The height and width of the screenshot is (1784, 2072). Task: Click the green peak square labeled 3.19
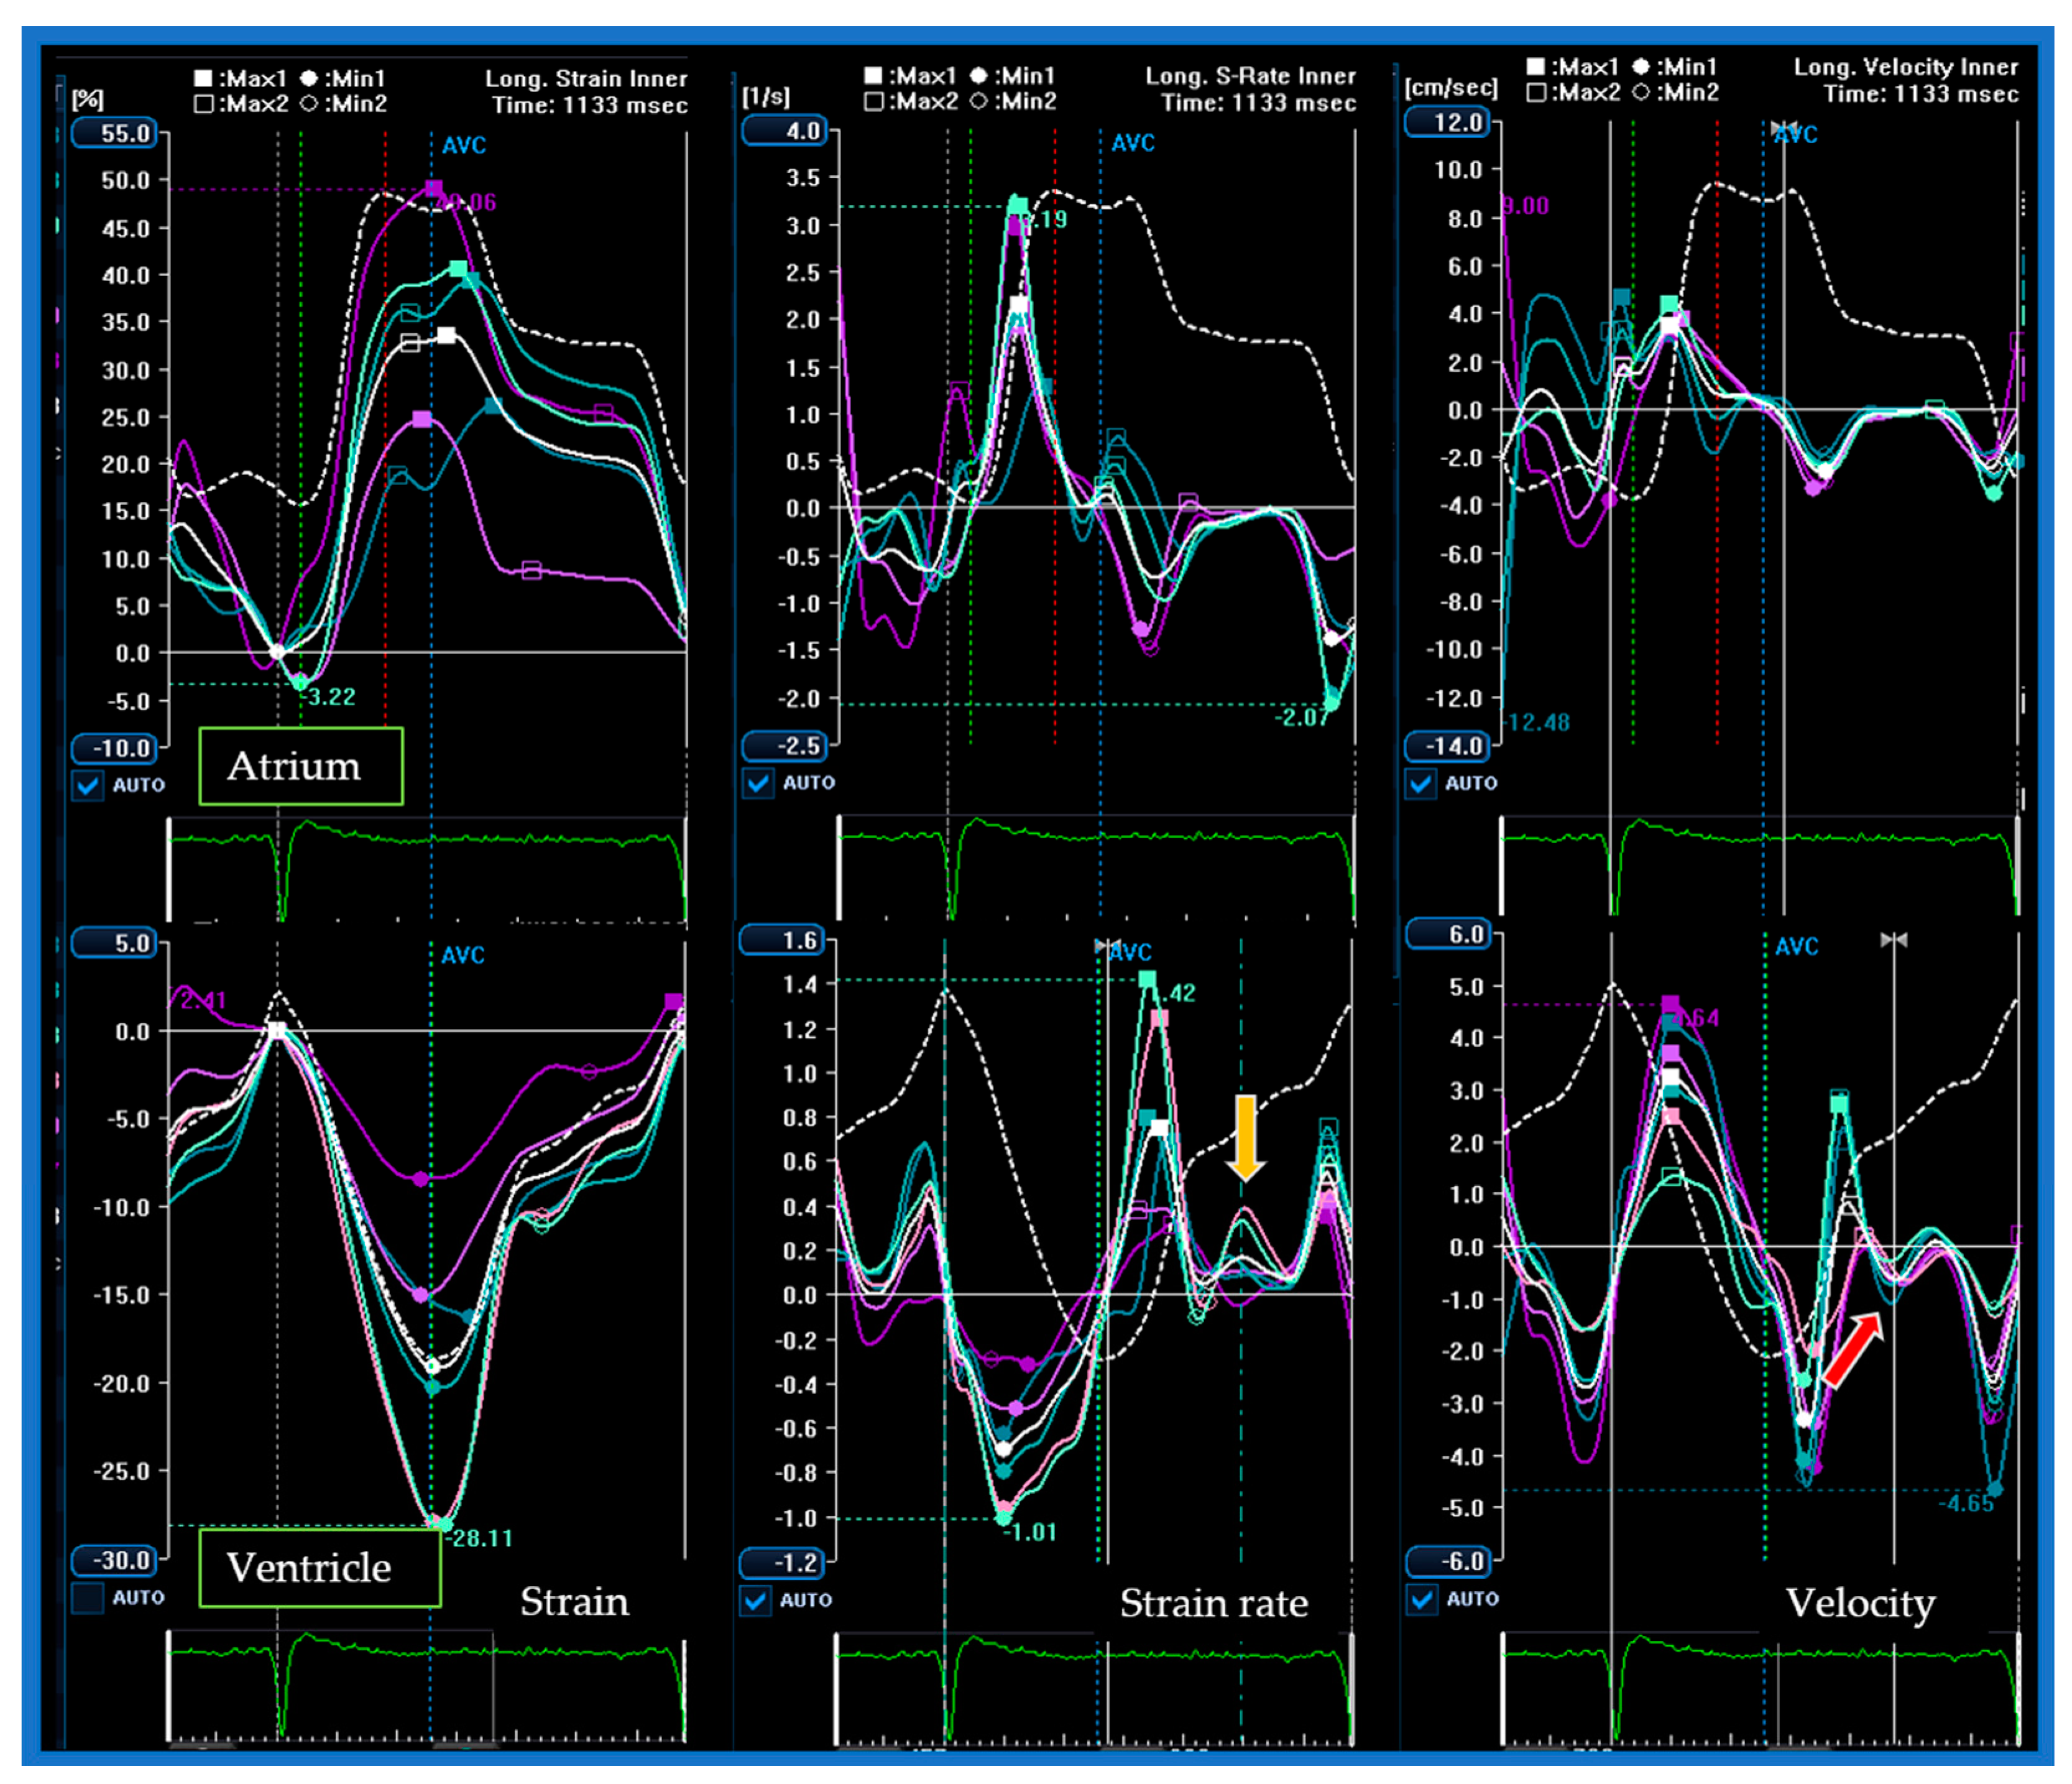[x=1018, y=206]
